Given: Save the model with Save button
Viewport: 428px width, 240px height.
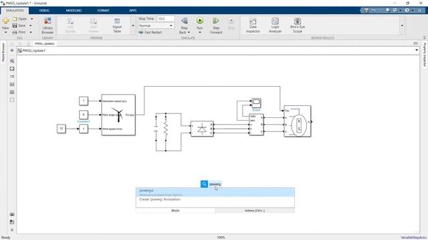Looking at the screenshot, I should (x=19, y=25).
